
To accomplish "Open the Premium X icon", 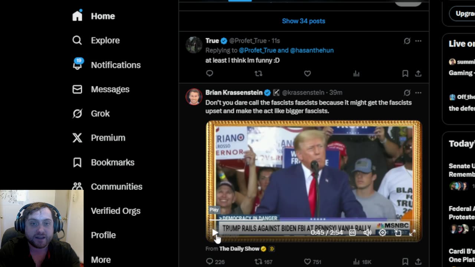I will (77, 138).
